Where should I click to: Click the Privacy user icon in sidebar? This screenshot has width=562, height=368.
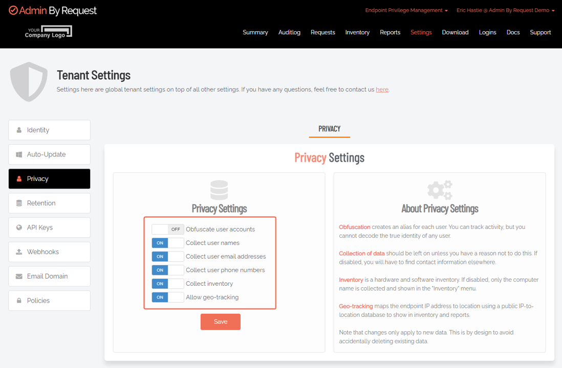coord(19,178)
